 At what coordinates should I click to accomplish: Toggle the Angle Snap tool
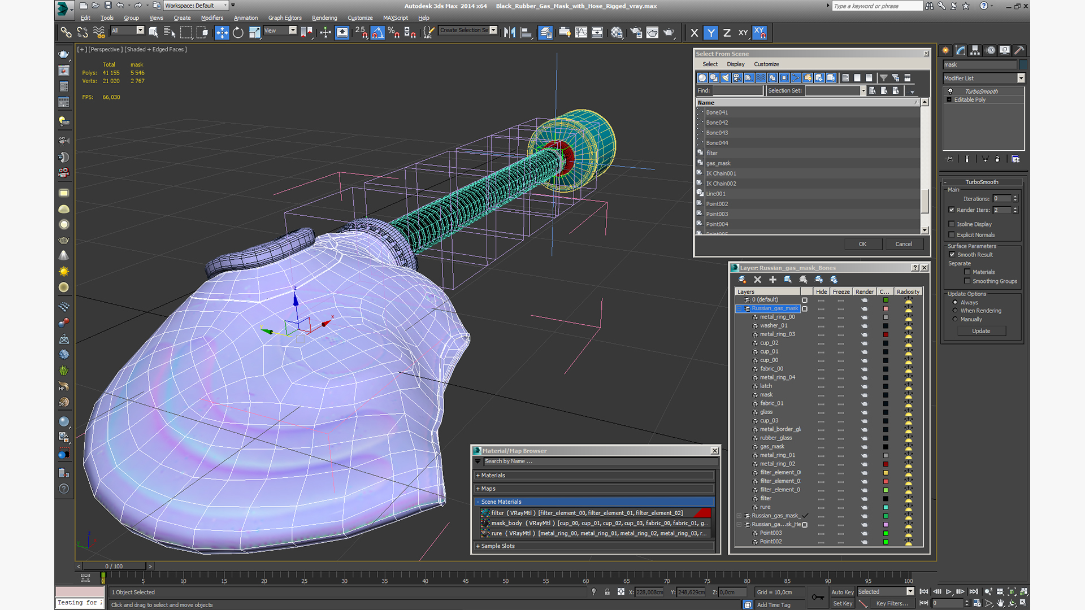pos(377,33)
